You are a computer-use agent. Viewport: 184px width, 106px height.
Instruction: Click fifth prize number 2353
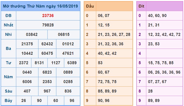pos(47,82)
